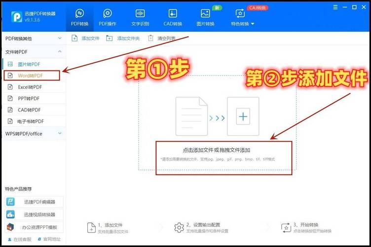Click 点击添加文件或拖拽文件添加 text

[216, 150]
